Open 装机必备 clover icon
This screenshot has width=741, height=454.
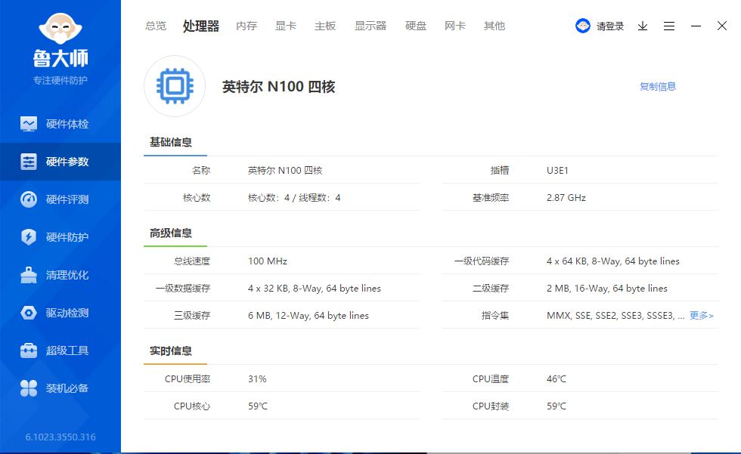[29, 388]
